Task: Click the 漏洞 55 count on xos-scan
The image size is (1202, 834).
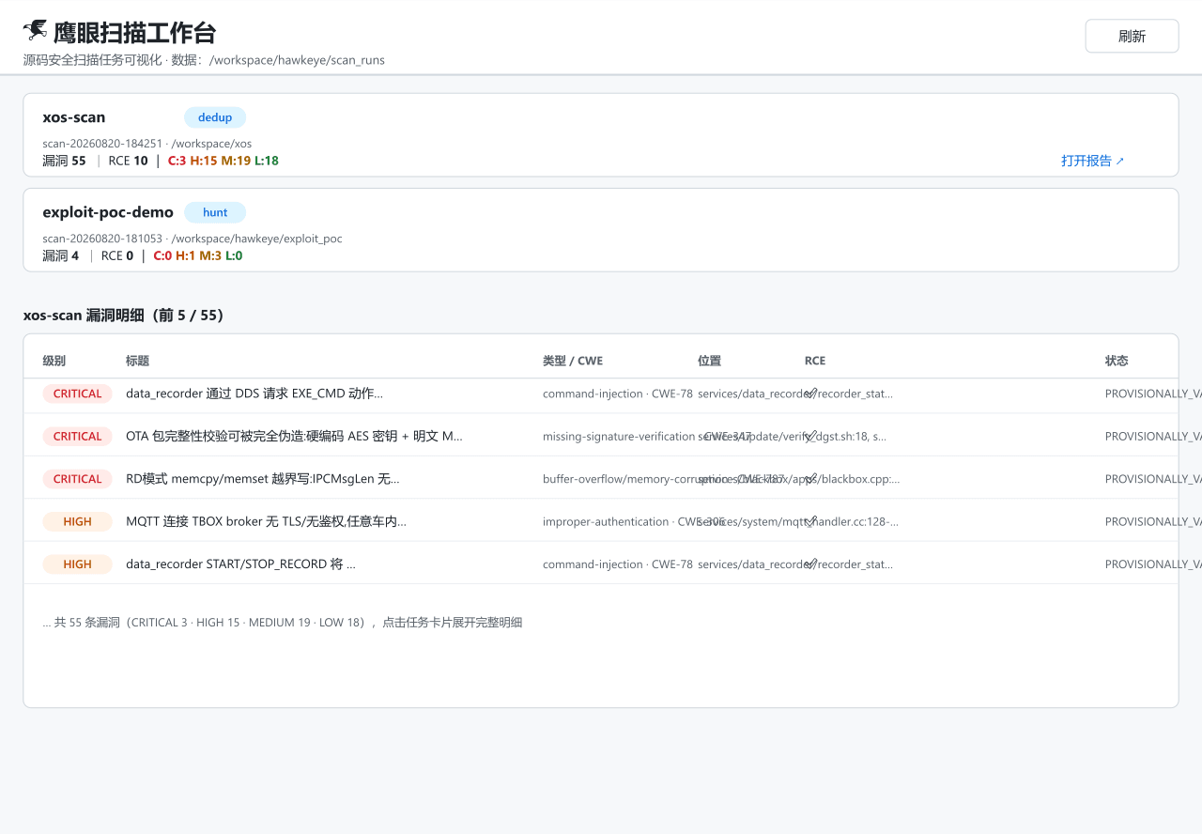Action: coord(64,161)
